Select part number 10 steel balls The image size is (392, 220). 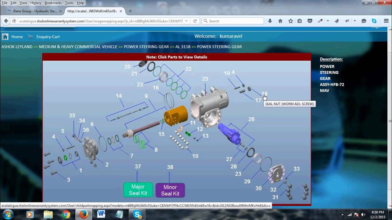tap(195, 156)
